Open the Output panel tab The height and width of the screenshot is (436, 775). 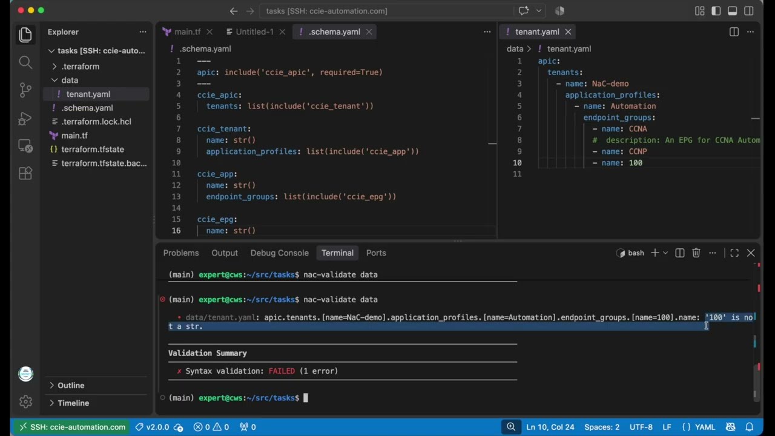pos(225,253)
